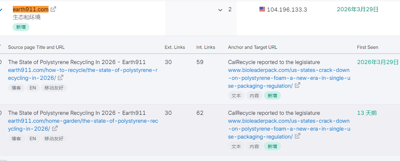This screenshot has height=161, width=400.
Task: Click external link icon after home-garden source URL
Action: (x=55, y=129)
